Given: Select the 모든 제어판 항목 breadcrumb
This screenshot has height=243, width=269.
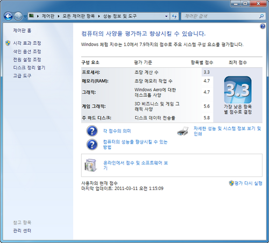Looking at the screenshot, I should tap(79, 16).
